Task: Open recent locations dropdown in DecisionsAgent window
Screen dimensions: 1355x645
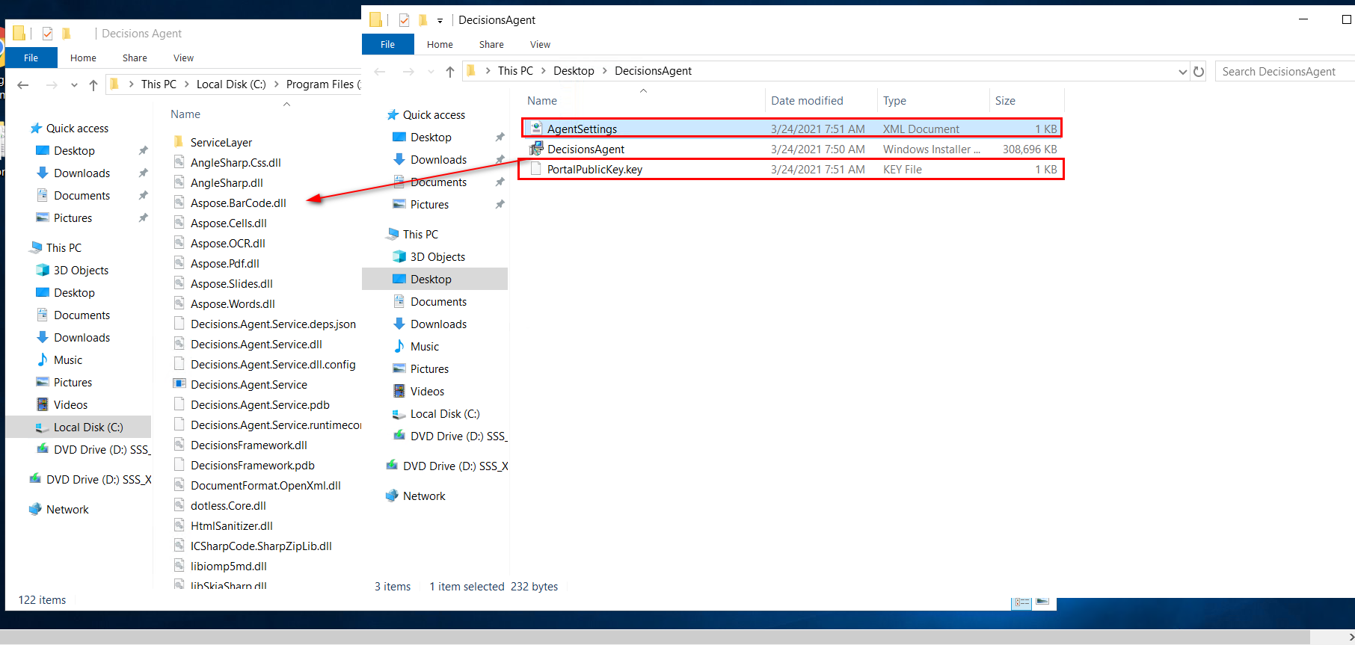Action: pos(431,72)
